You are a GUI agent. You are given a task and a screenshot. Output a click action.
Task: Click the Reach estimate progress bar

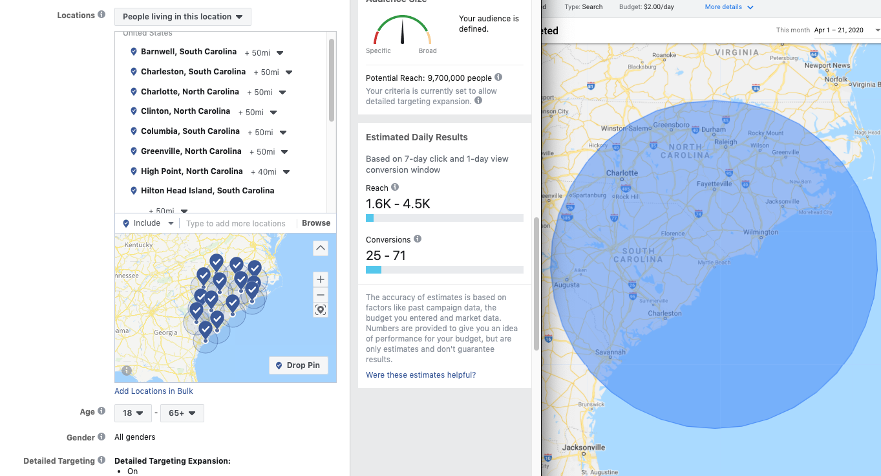click(445, 219)
